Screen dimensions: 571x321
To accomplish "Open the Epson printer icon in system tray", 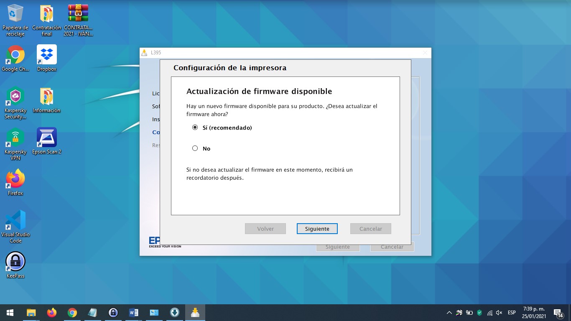I will pos(459,312).
